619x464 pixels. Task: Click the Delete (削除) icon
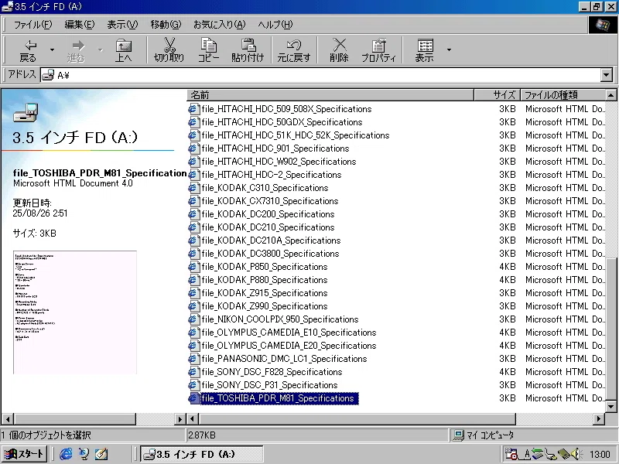(x=339, y=46)
